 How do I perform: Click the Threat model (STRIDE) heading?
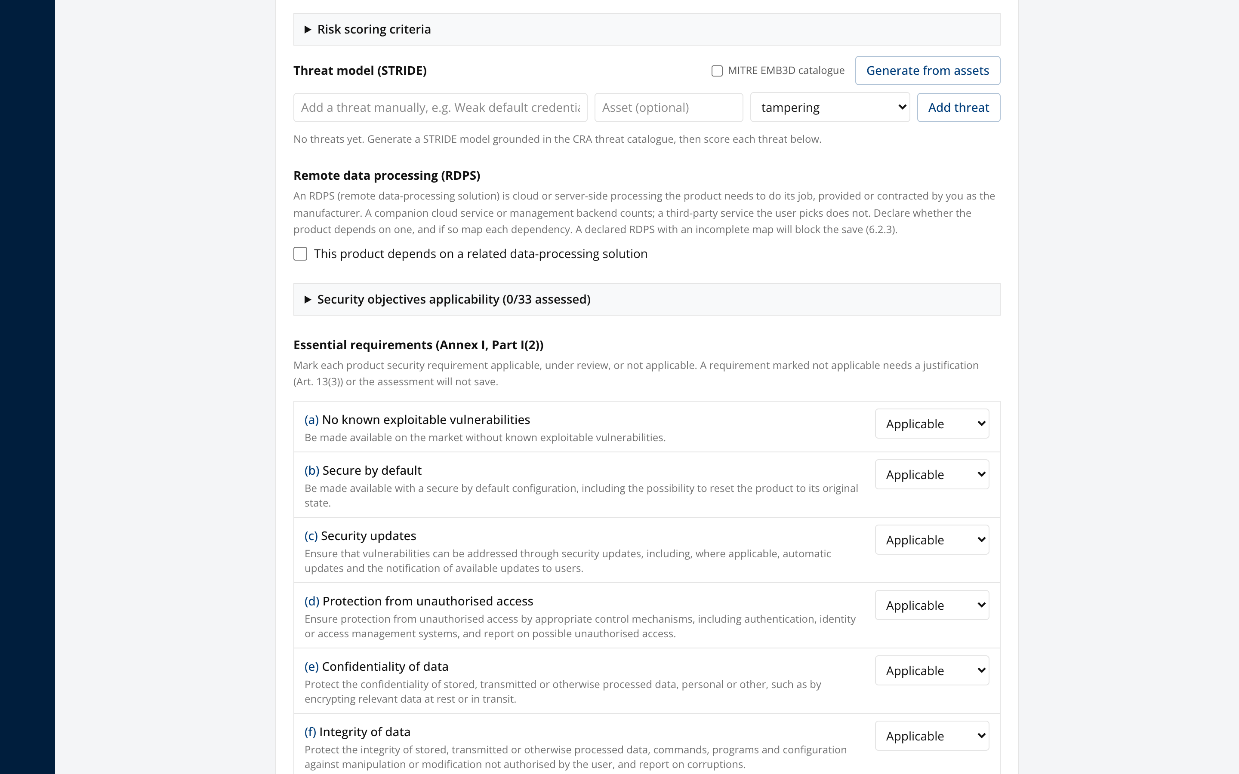coord(360,71)
